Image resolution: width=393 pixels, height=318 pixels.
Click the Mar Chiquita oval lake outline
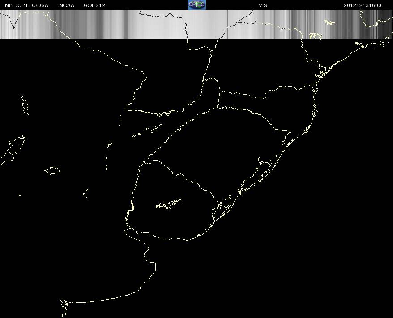[x=52, y=171]
